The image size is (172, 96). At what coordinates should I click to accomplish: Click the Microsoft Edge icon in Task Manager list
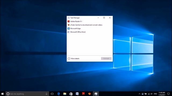(x=69, y=29)
